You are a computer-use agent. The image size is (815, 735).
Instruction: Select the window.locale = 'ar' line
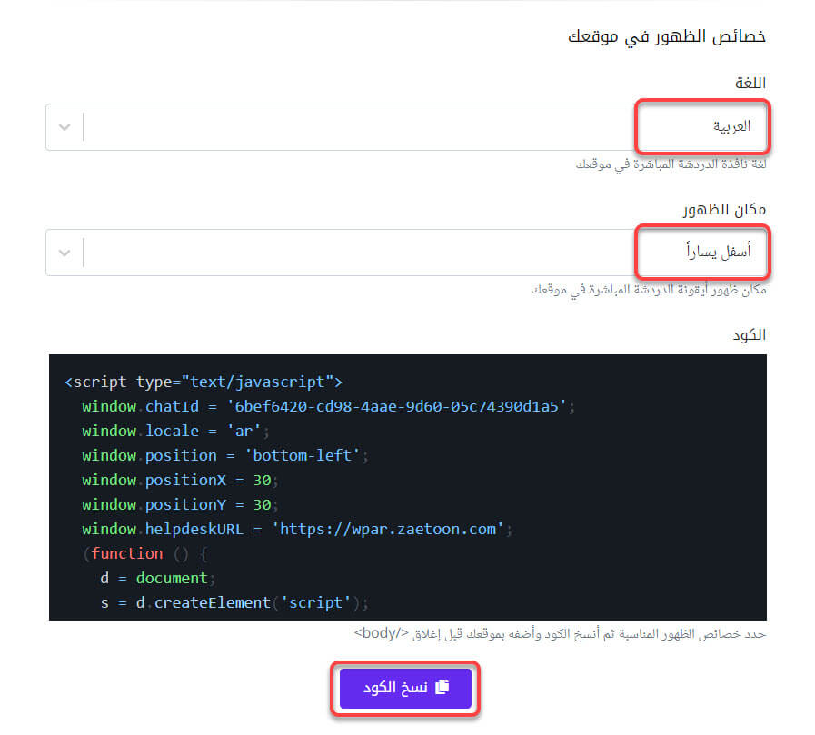(x=175, y=431)
